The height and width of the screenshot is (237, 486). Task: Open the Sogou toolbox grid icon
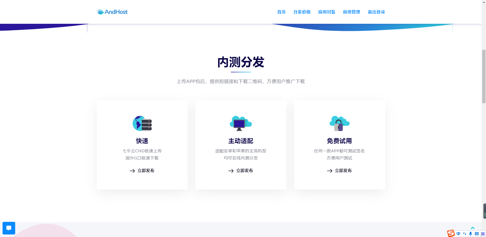(x=483, y=234)
